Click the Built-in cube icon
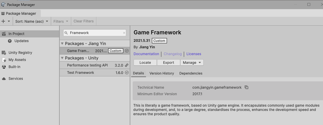The image size is (323, 125). tap(4, 67)
